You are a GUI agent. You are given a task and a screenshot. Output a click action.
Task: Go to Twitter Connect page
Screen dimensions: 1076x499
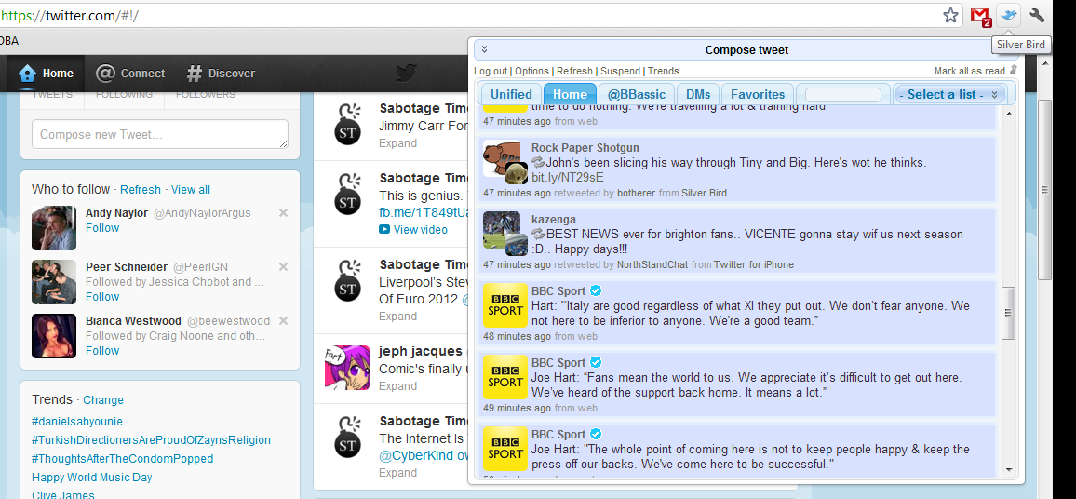click(x=130, y=73)
